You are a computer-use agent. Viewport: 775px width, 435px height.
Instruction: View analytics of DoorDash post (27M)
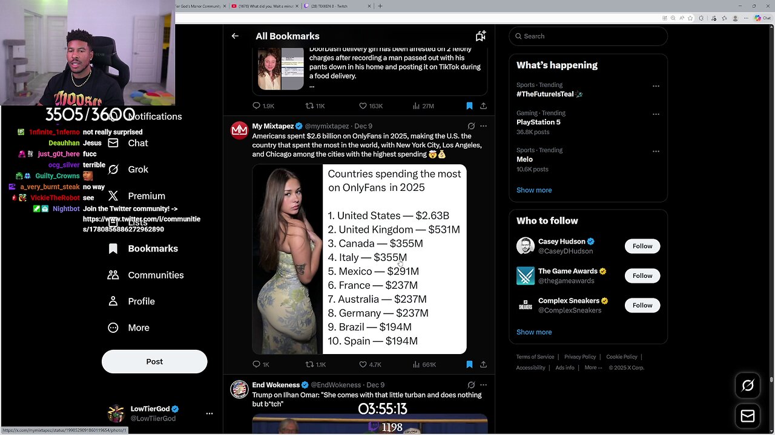coord(423,106)
